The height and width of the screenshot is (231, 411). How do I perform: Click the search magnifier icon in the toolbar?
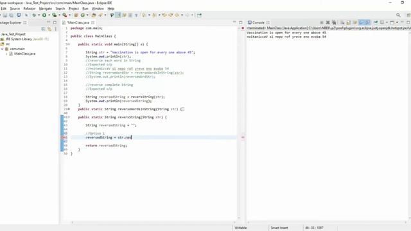[x=398, y=15]
